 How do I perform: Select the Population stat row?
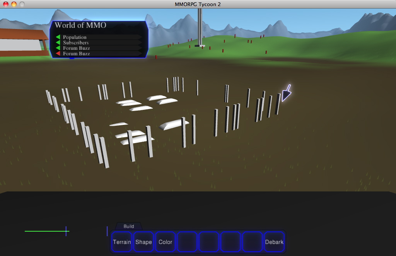(x=99, y=37)
